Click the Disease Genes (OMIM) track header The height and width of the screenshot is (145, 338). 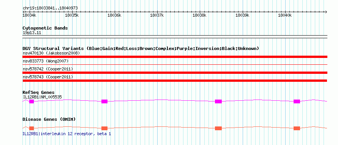pos(49,119)
